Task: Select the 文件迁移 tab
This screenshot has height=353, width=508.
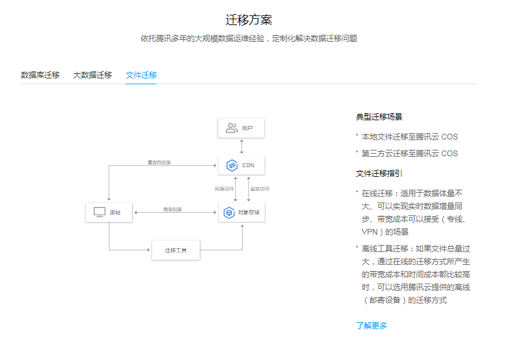Action: click(141, 75)
